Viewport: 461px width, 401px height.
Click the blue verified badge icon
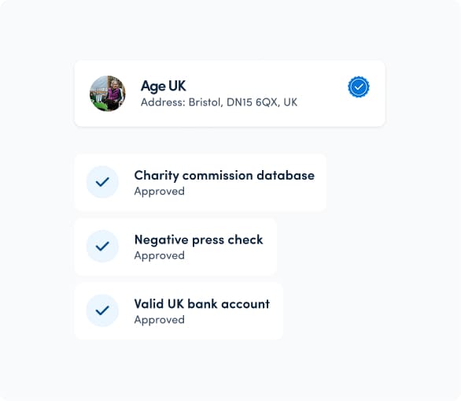359,87
